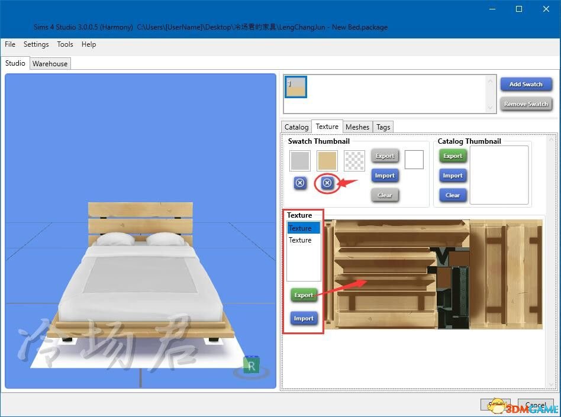The height and width of the screenshot is (417, 561).
Task: Click the bed model in the 3D preview
Action: 140,272
